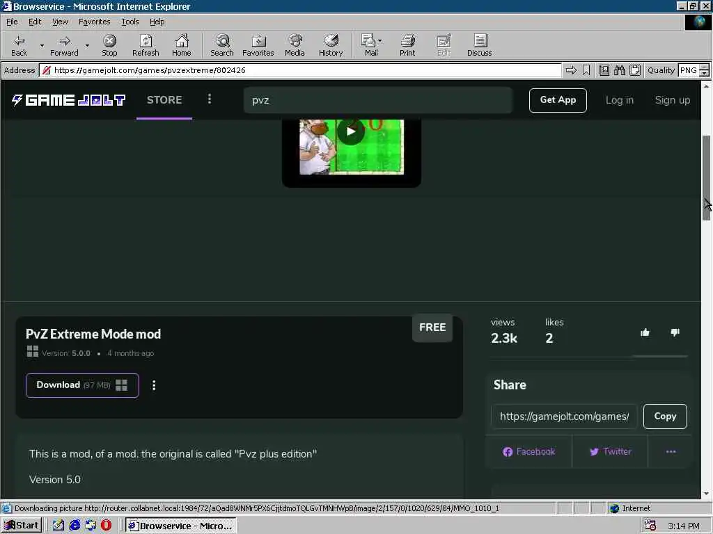713x534 pixels.
Task: Click the clipboard icon in address toolbar
Action: click(635, 70)
